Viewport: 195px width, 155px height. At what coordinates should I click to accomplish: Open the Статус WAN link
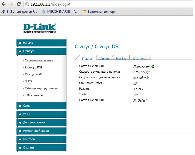click(x=33, y=74)
